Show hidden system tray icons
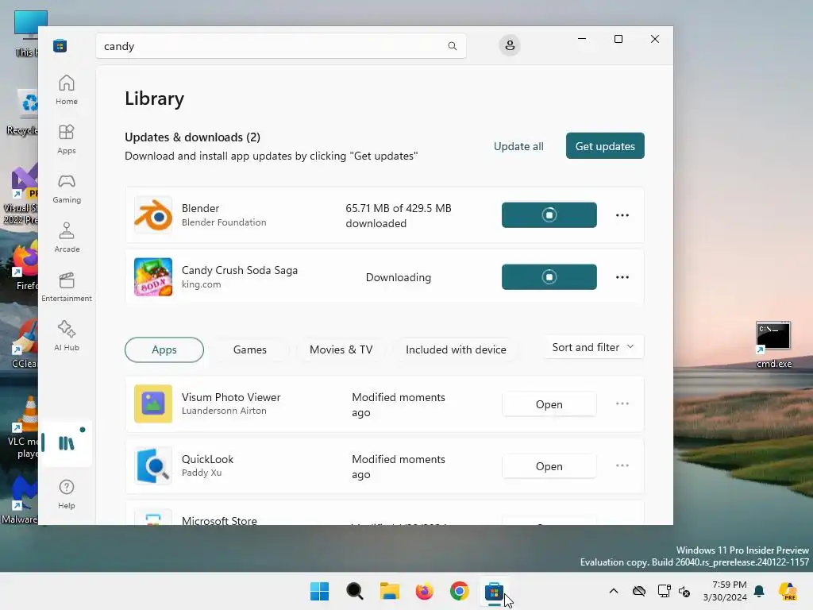Screen dimensions: 813x610 (x=614, y=591)
